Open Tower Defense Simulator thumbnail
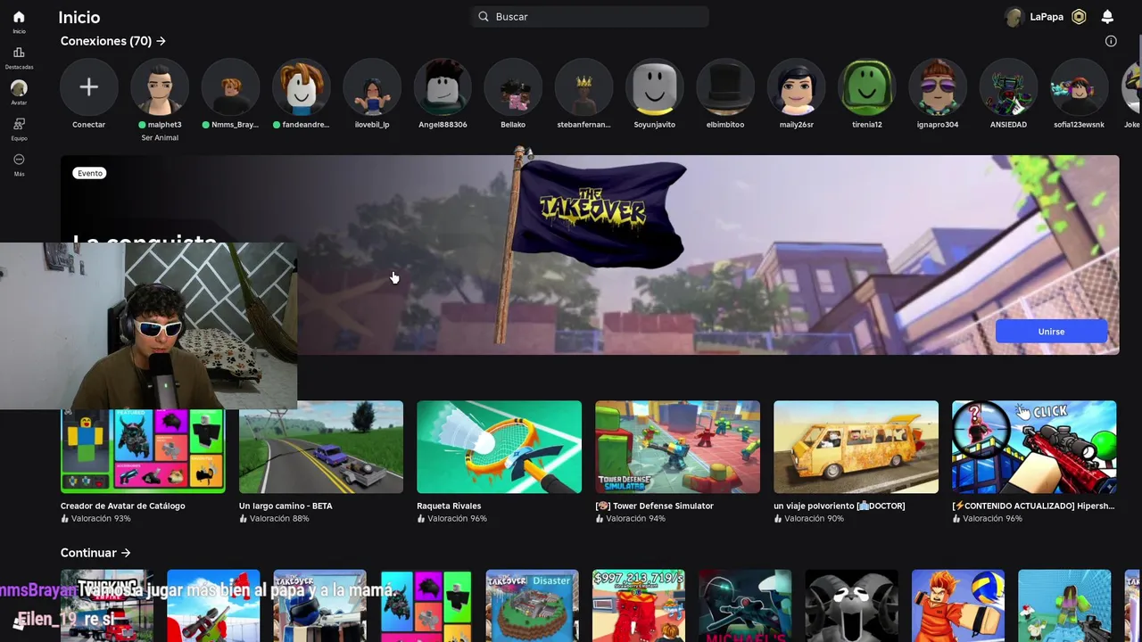Viewport: 1142px width, 642px height. pyautogui.click(x=677, y=447)
